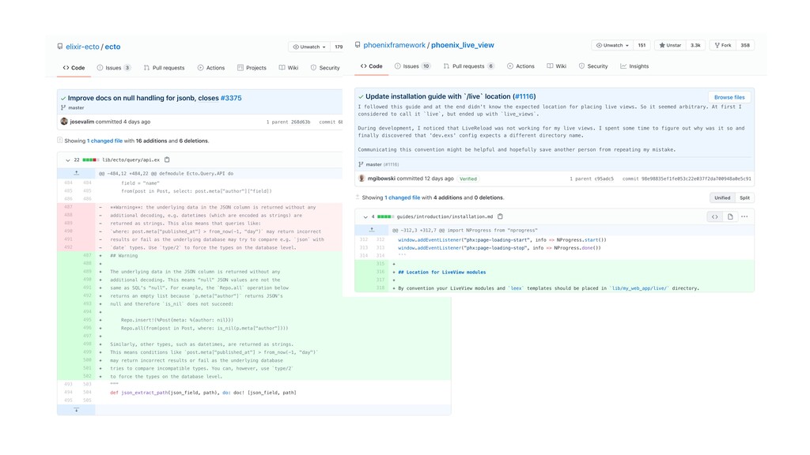Screen dimensions: 810x455
Task: Click Unstar button in phoenix_live_view
Action: tap(670, 45)
